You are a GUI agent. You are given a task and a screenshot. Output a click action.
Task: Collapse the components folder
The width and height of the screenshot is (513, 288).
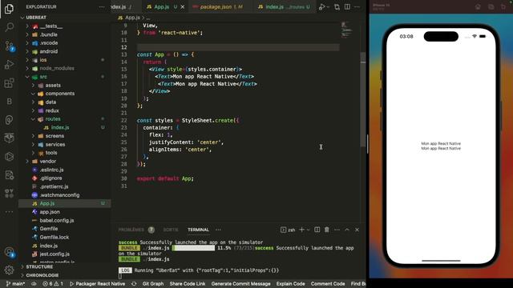[33, 94]
